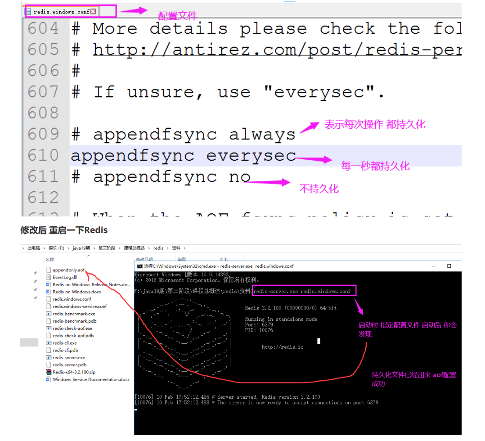Click line number 611 in the margin
This screenshot has width=485, height=441.
pos(43,176)
